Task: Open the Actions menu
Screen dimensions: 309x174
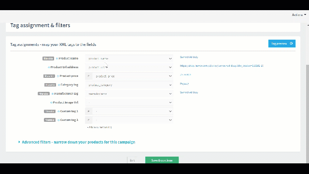Action: [x=299, y=15]
